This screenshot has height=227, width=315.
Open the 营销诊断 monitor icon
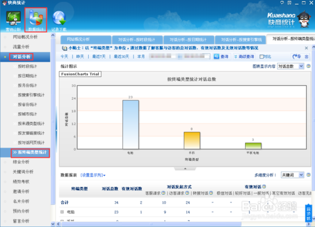point(13,20)
